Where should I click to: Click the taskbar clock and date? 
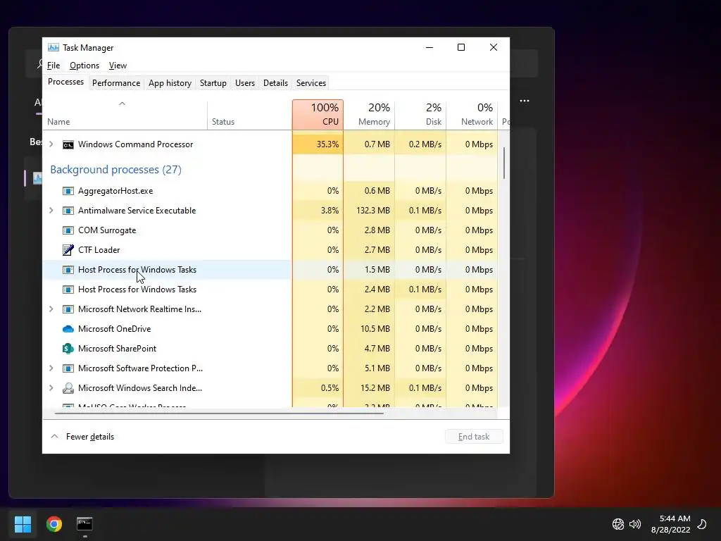pos(670,524)
